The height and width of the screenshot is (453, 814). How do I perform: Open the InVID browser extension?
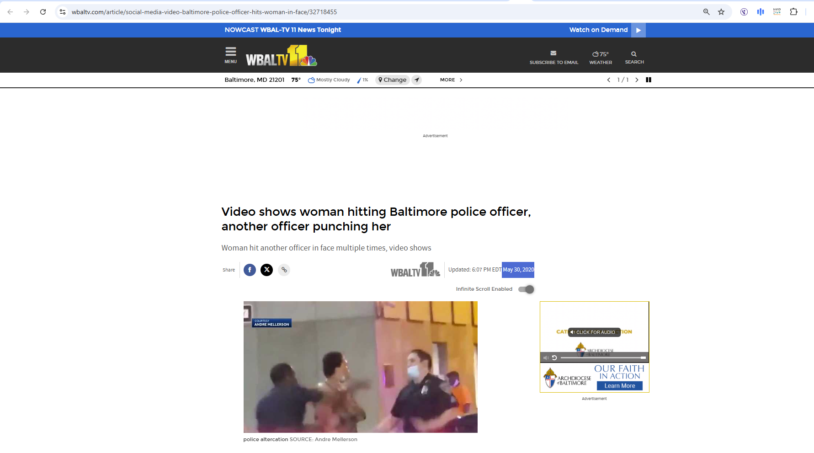point(777,11)
